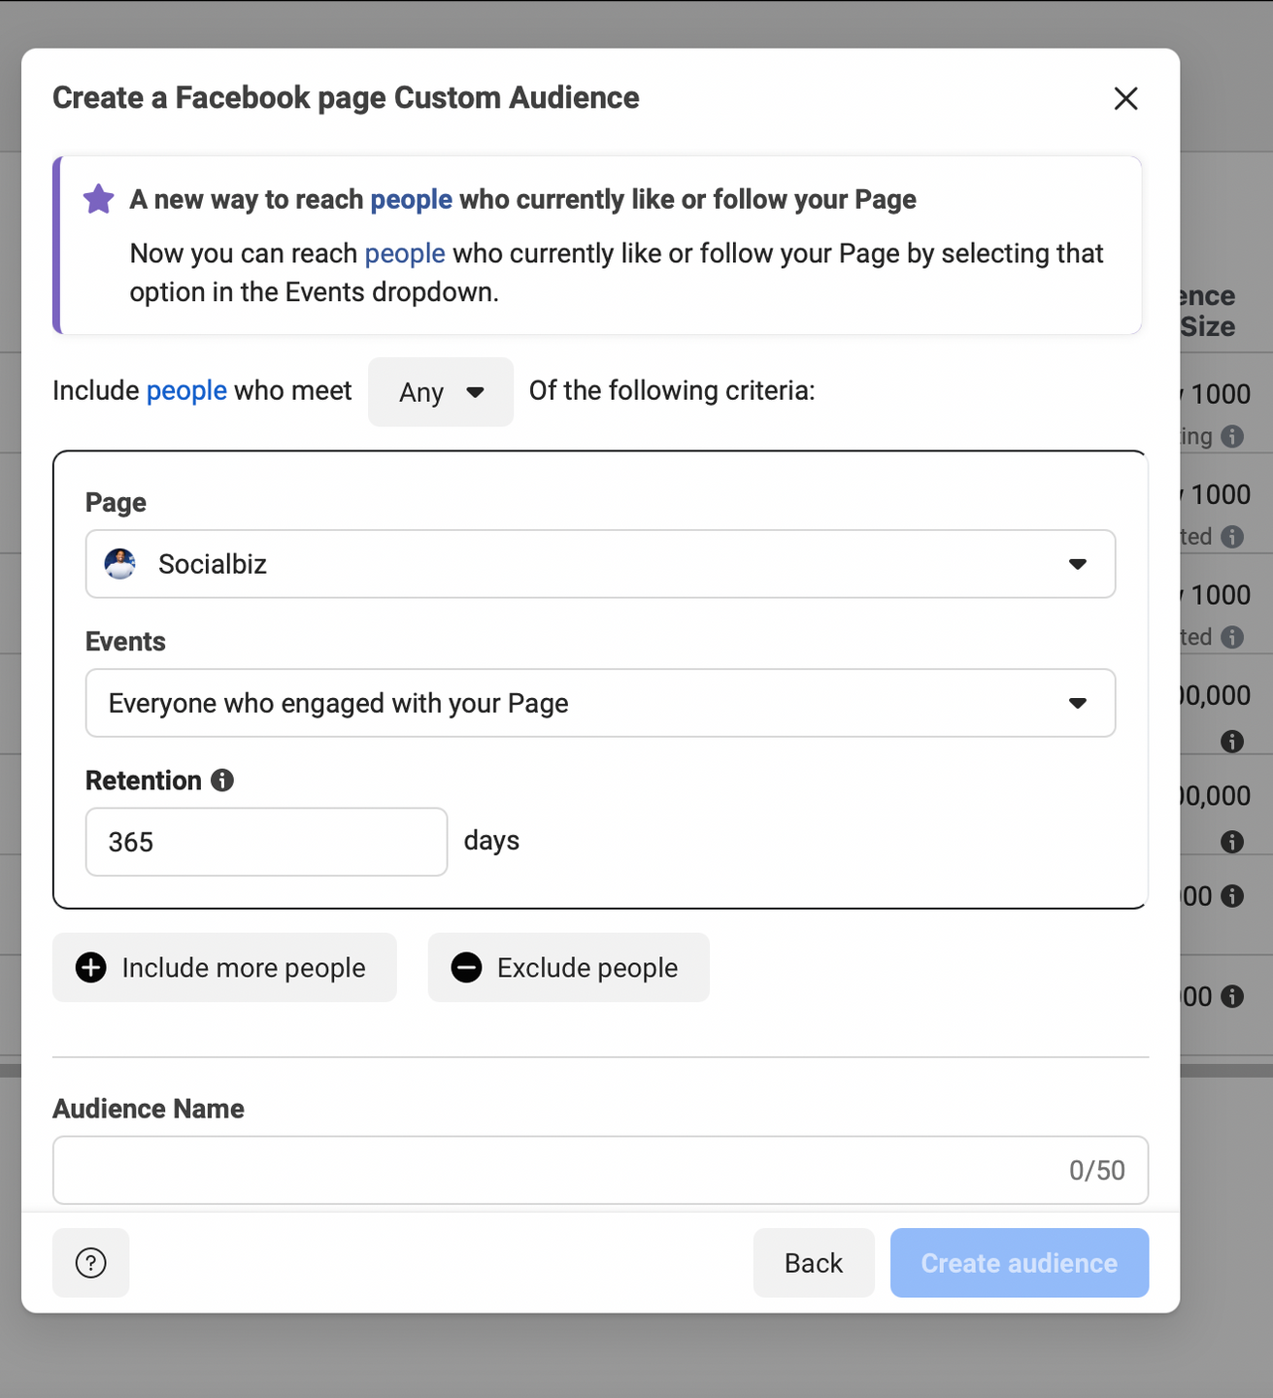This screenshot has height=1398, width=1273.
Task: Open the help question mark button
Action: 90,1263
